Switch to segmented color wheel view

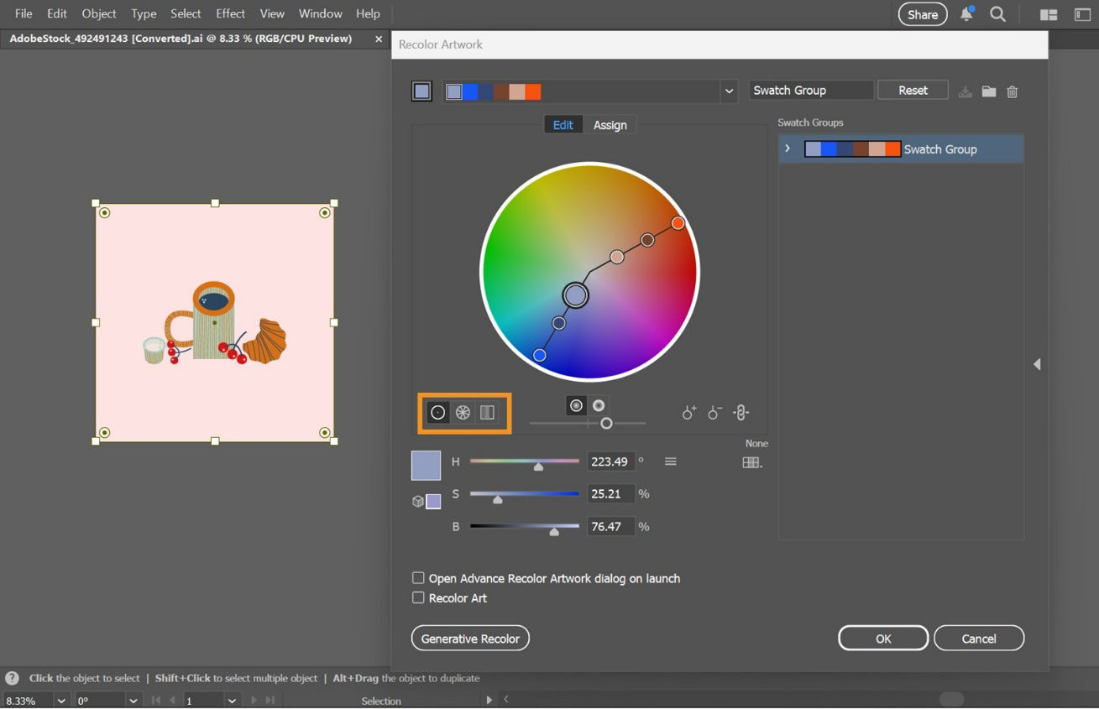(463, 412)
